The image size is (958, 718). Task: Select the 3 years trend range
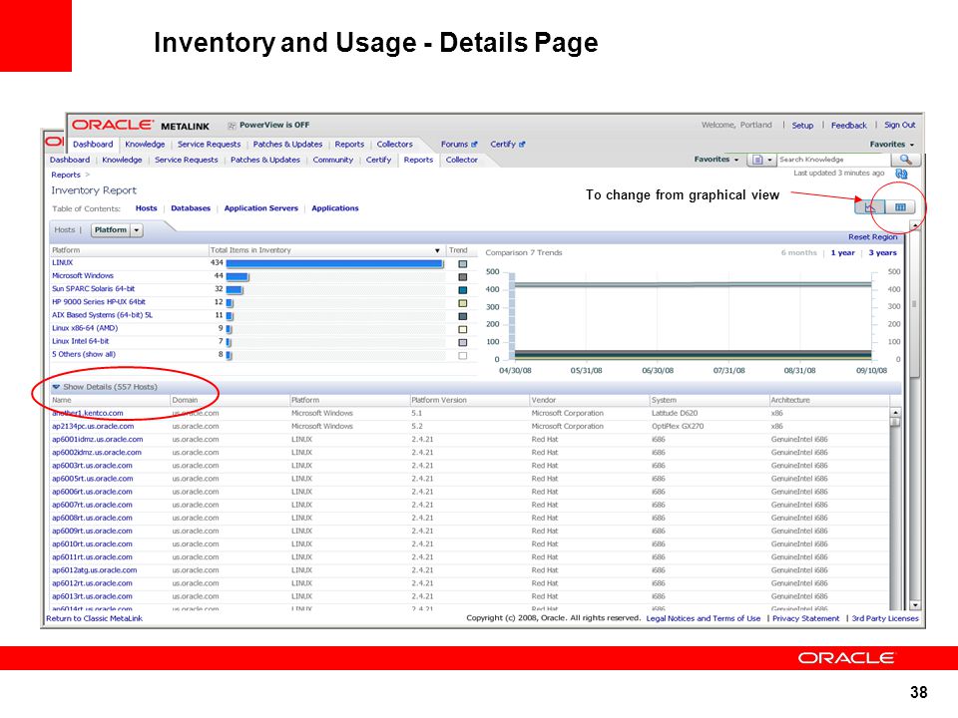[883, 252]
